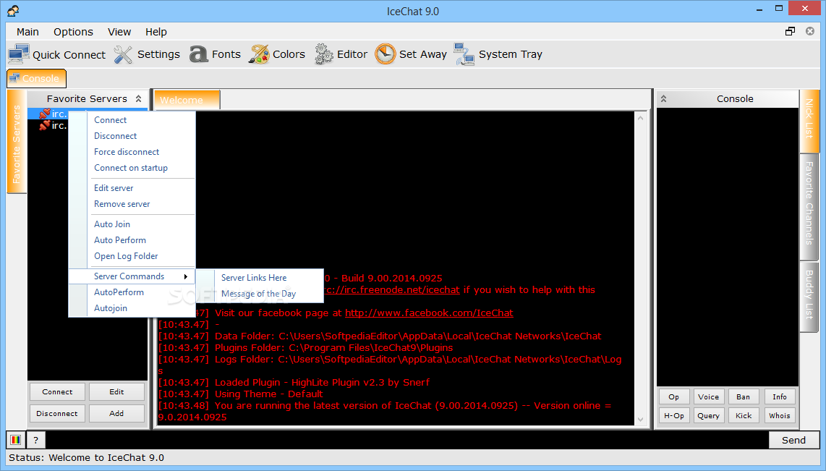Screen dimensions: 826x471
Task: Click chat scrollbar down arrow
Action: click(641, 420)
